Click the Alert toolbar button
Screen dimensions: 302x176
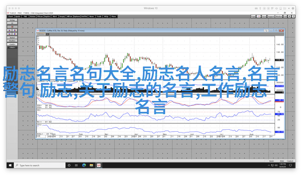coord(55,17)
